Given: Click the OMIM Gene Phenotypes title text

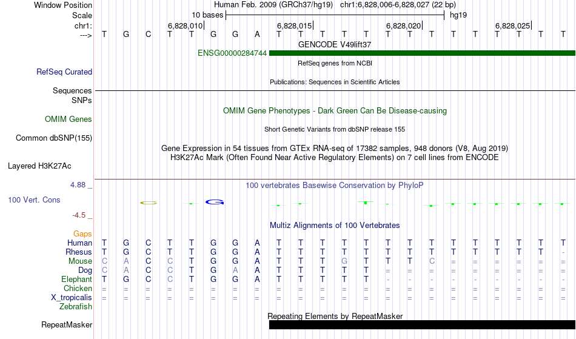Looking at the screenshot, I should [335, 111].
